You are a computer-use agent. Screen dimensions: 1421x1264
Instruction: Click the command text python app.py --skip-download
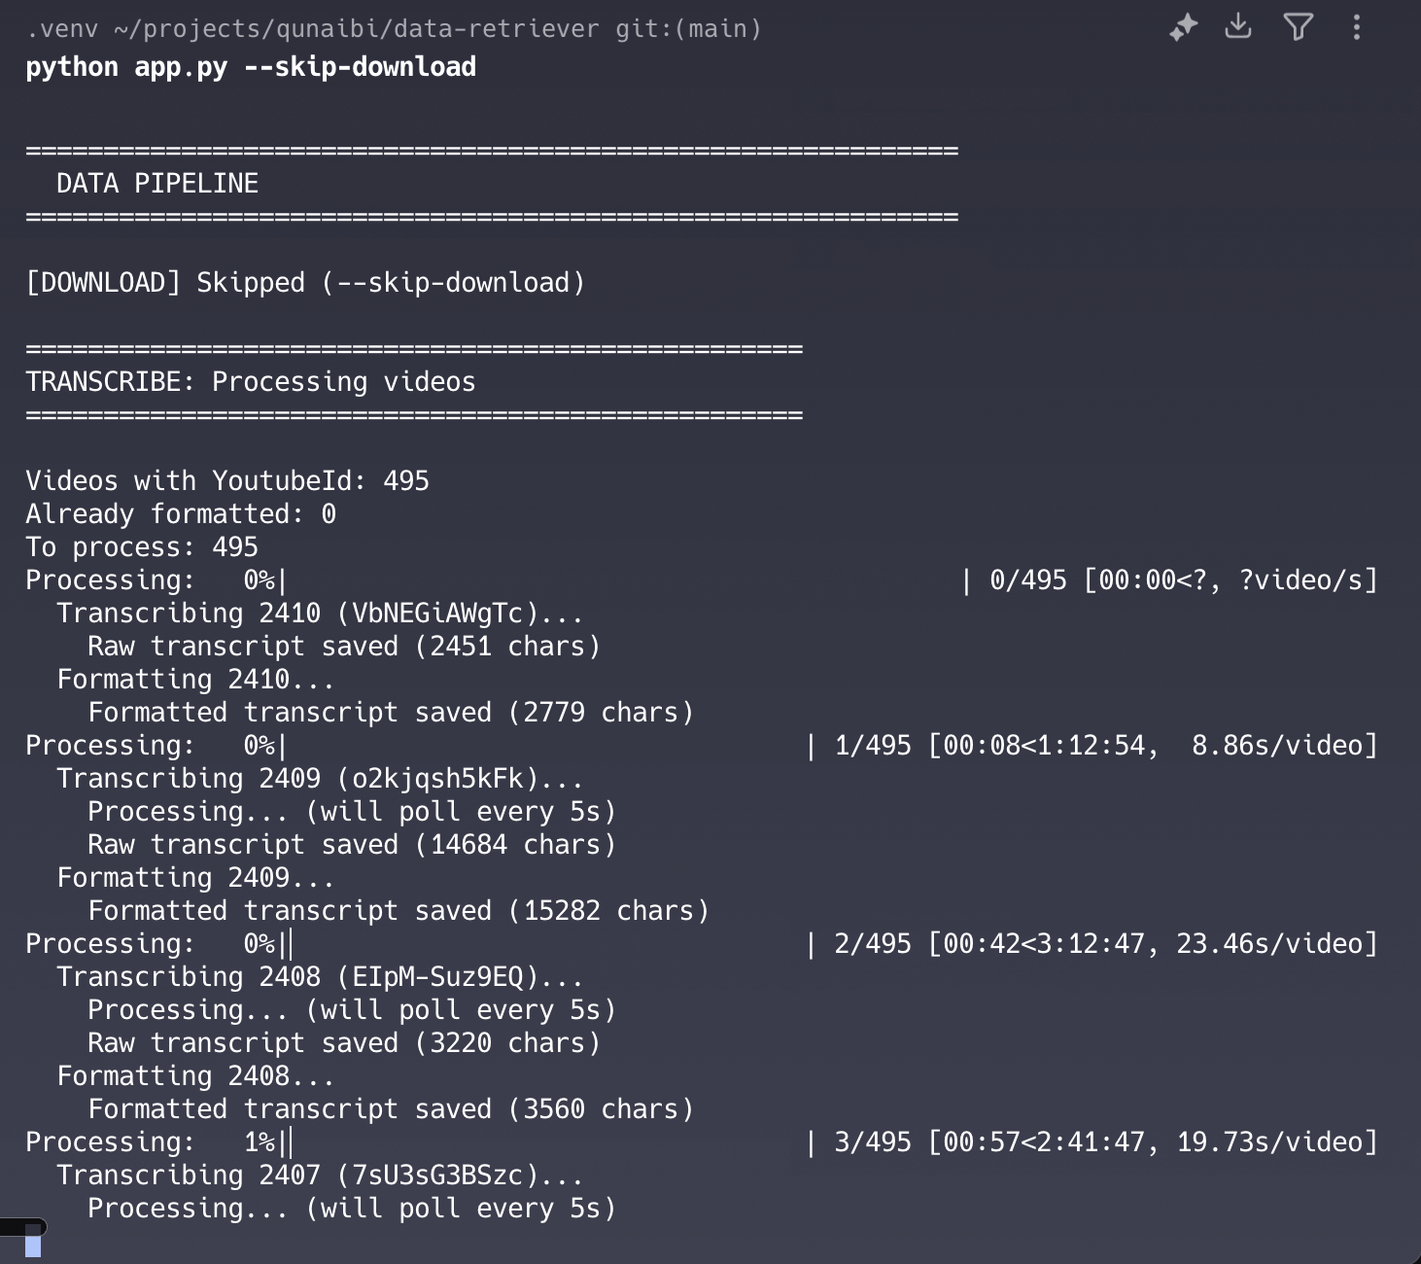point(251,67)
